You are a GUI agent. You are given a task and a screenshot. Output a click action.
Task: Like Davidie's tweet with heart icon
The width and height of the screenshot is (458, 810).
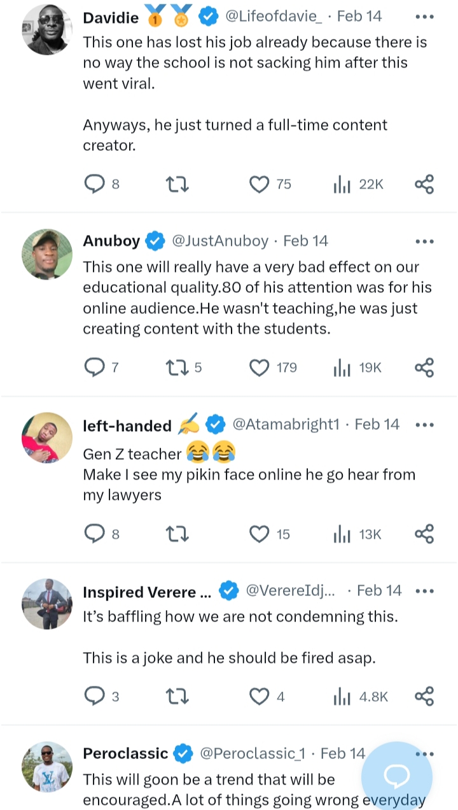click(x=260, y=185)
